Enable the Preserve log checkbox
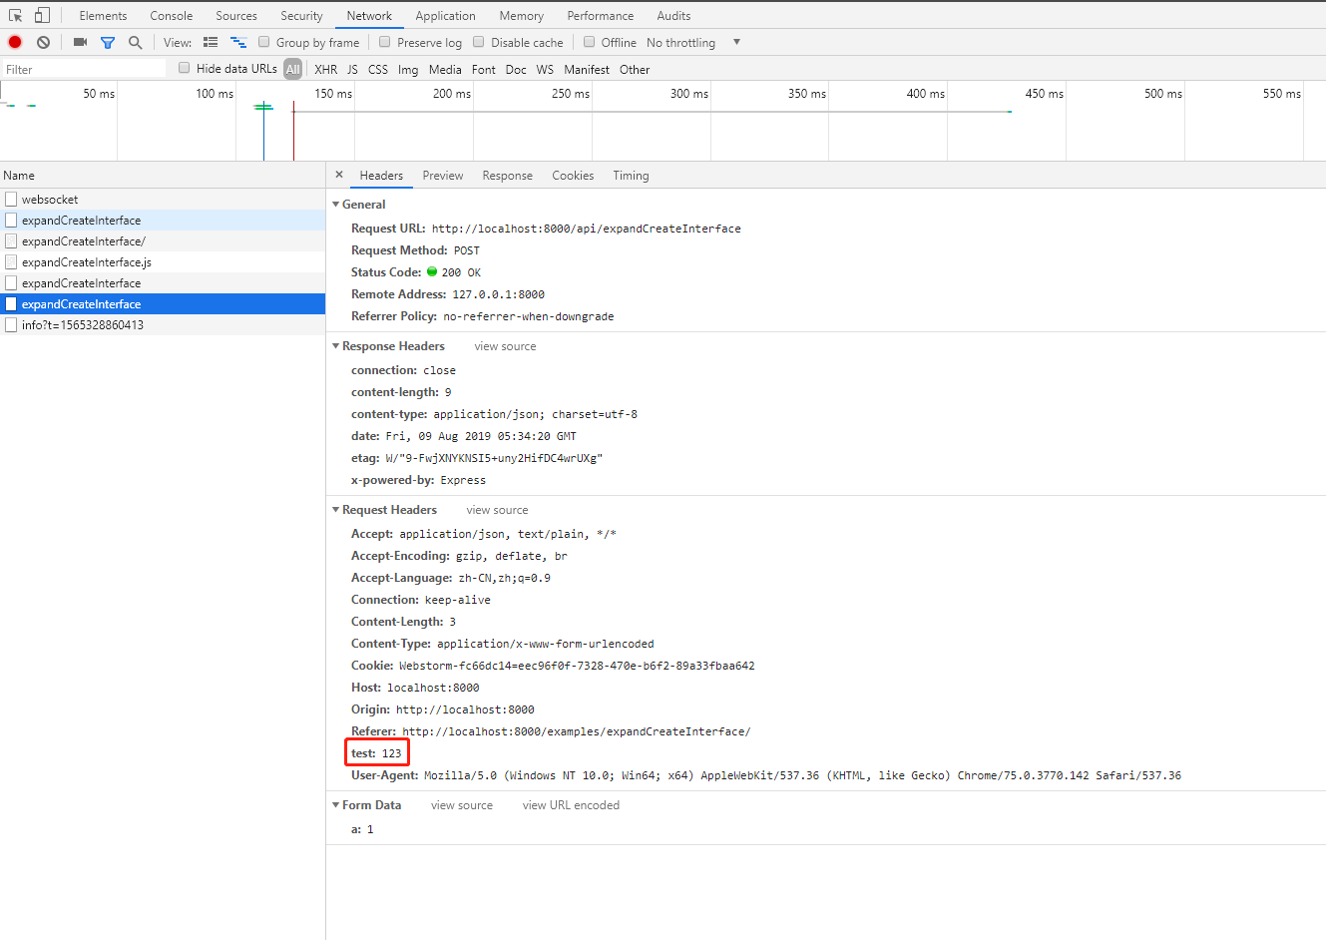The width and height of the screenshot is (1326, 940). tap(385, 42)
